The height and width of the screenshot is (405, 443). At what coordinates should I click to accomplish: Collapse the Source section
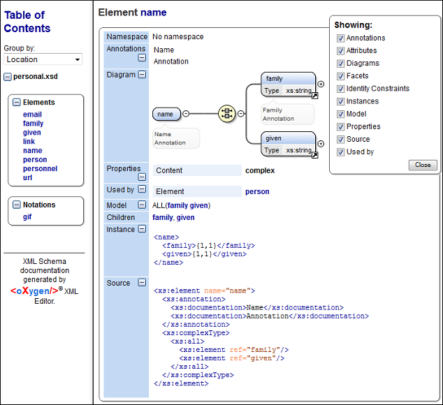[142, 283]
